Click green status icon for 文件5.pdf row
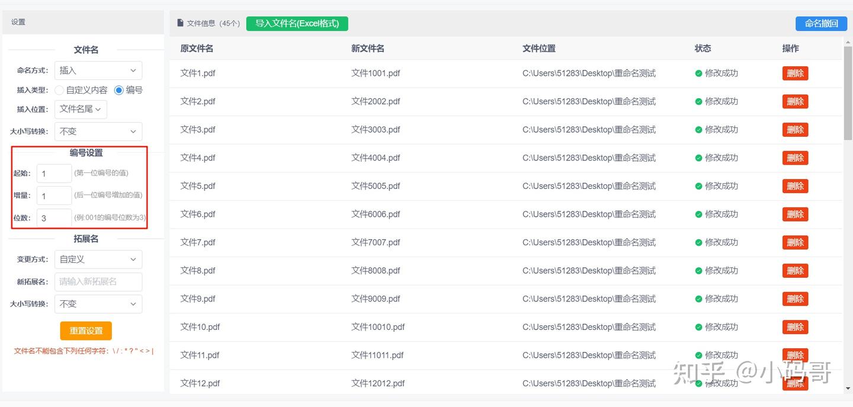 698,186
